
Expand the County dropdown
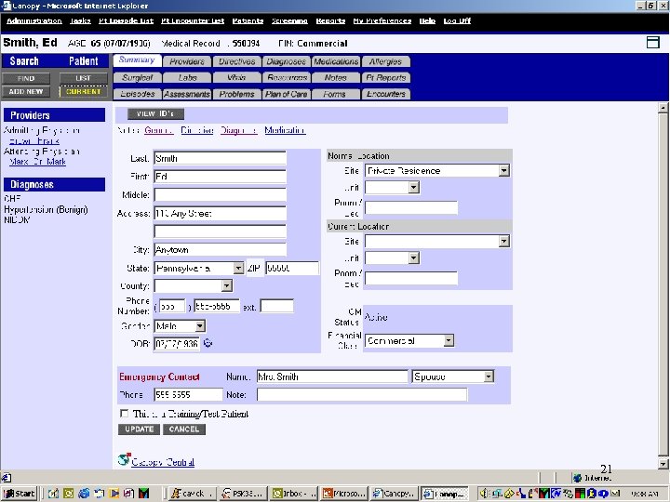227,285
